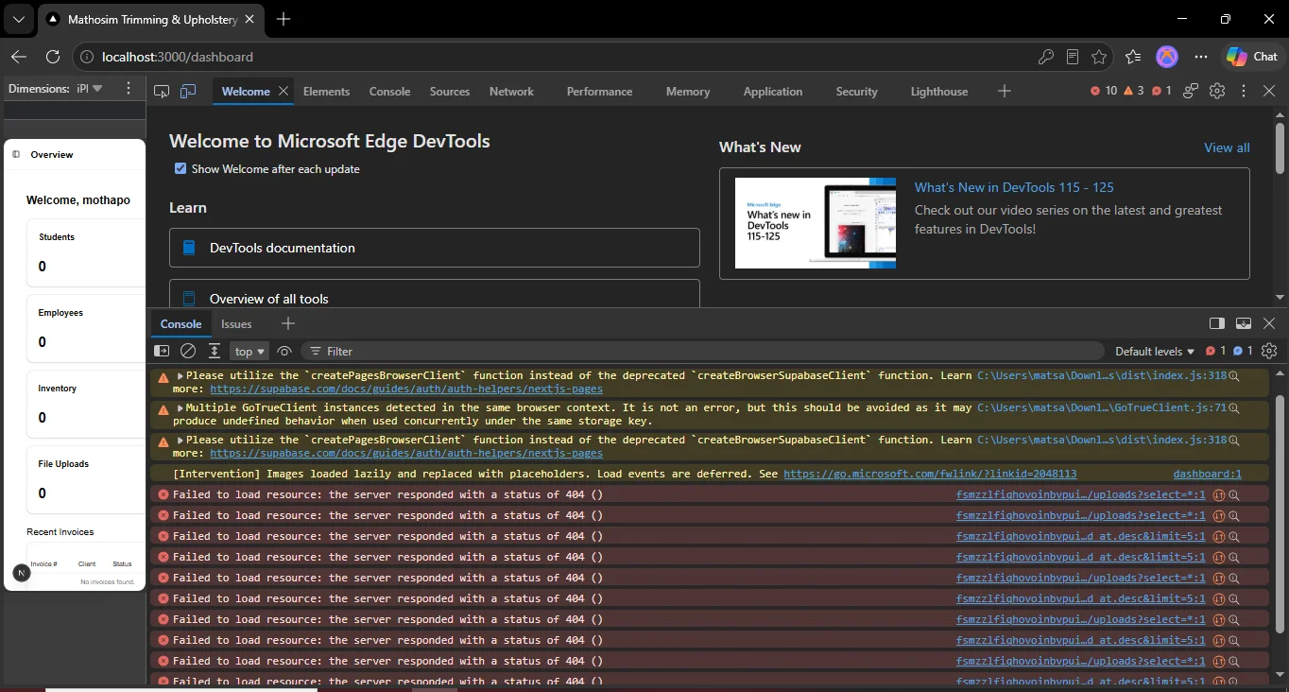The width and height of the screenshot is (1289, 692).
Task: Open the Issues drawer tab
Action: 236,323
